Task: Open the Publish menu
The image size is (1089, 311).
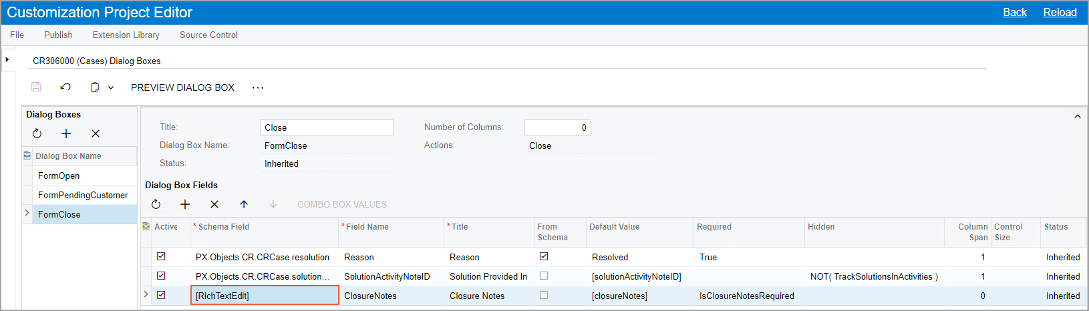Action: click(x=58, y=35)
